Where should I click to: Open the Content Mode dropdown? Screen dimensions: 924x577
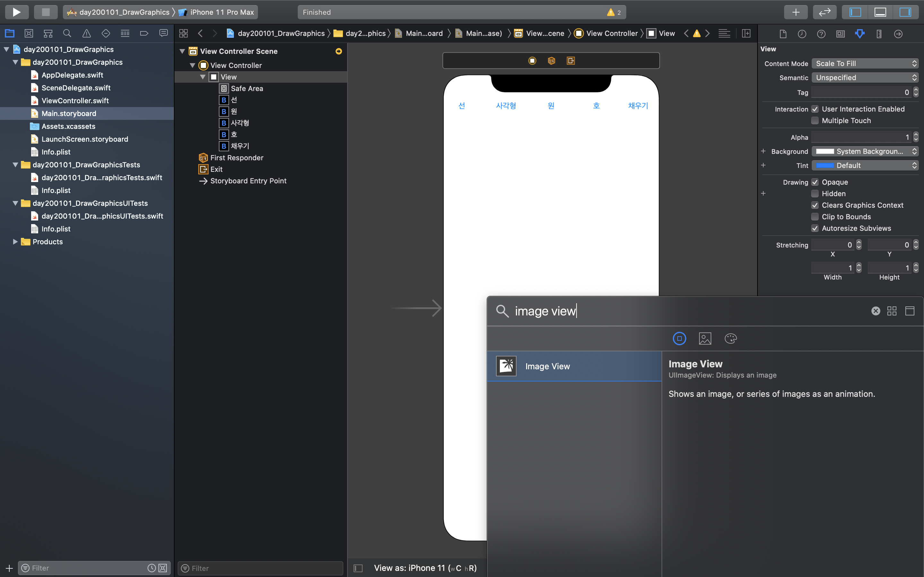(x=865, y=64)
